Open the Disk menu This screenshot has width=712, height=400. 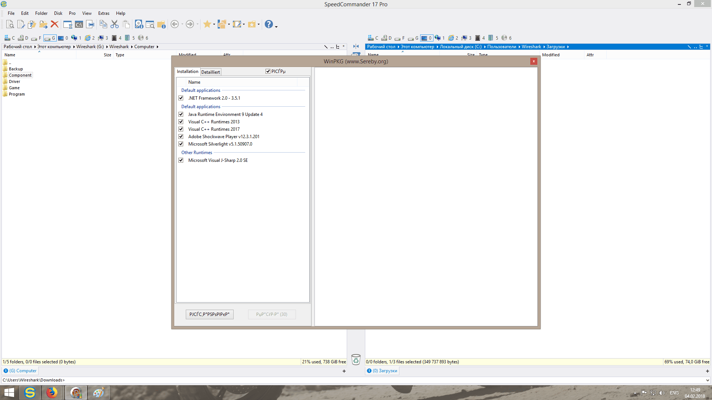(x=58, y=13)
